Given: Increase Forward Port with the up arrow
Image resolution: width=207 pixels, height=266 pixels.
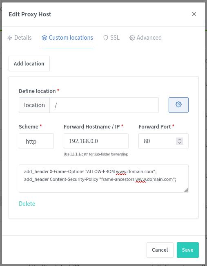Looking at the screenshot, I should (x=180, y=140).
